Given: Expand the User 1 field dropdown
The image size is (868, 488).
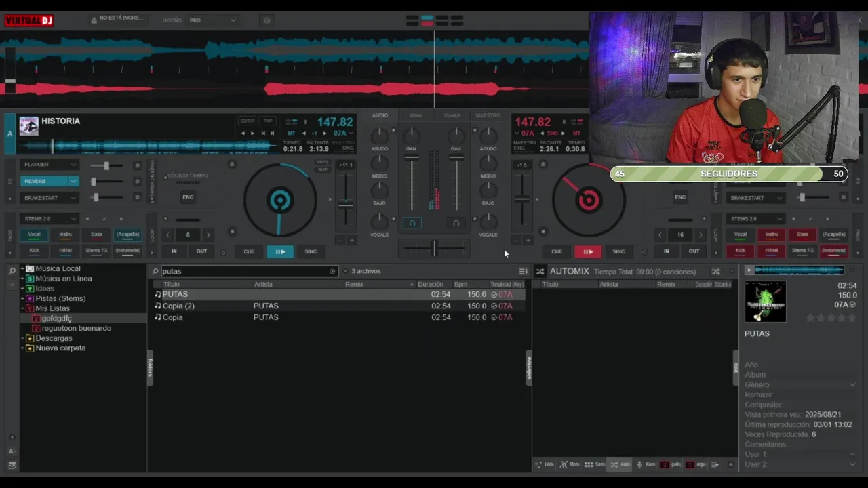Looking at the screenshot, I should pos(852,454).
